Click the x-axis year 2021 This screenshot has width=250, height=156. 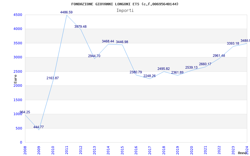click(x=205, y=150)
